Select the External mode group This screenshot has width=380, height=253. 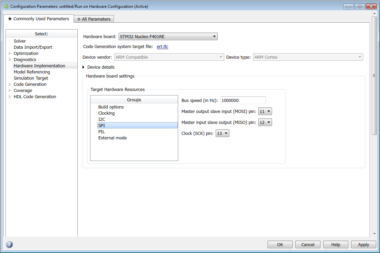pyautogui.click(x=112, y=138)
